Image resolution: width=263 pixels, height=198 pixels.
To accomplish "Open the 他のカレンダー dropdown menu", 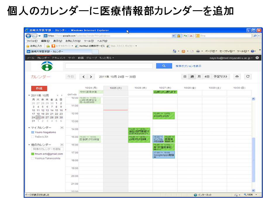I will point(62,145).
